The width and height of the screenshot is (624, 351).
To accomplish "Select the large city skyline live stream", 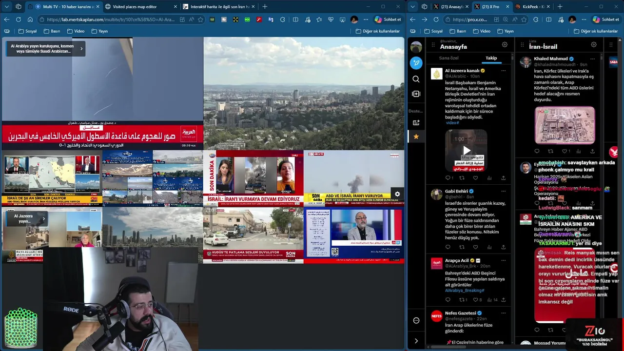I will [304, 94].
